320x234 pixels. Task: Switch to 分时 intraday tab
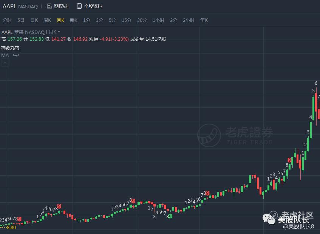coord(7,20)
